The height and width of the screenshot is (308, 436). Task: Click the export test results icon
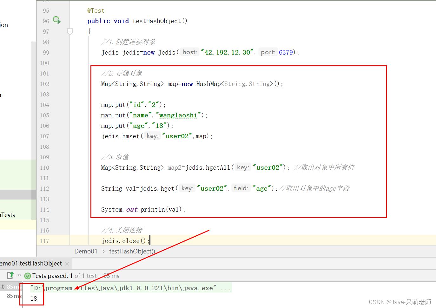tap(10, 275)
